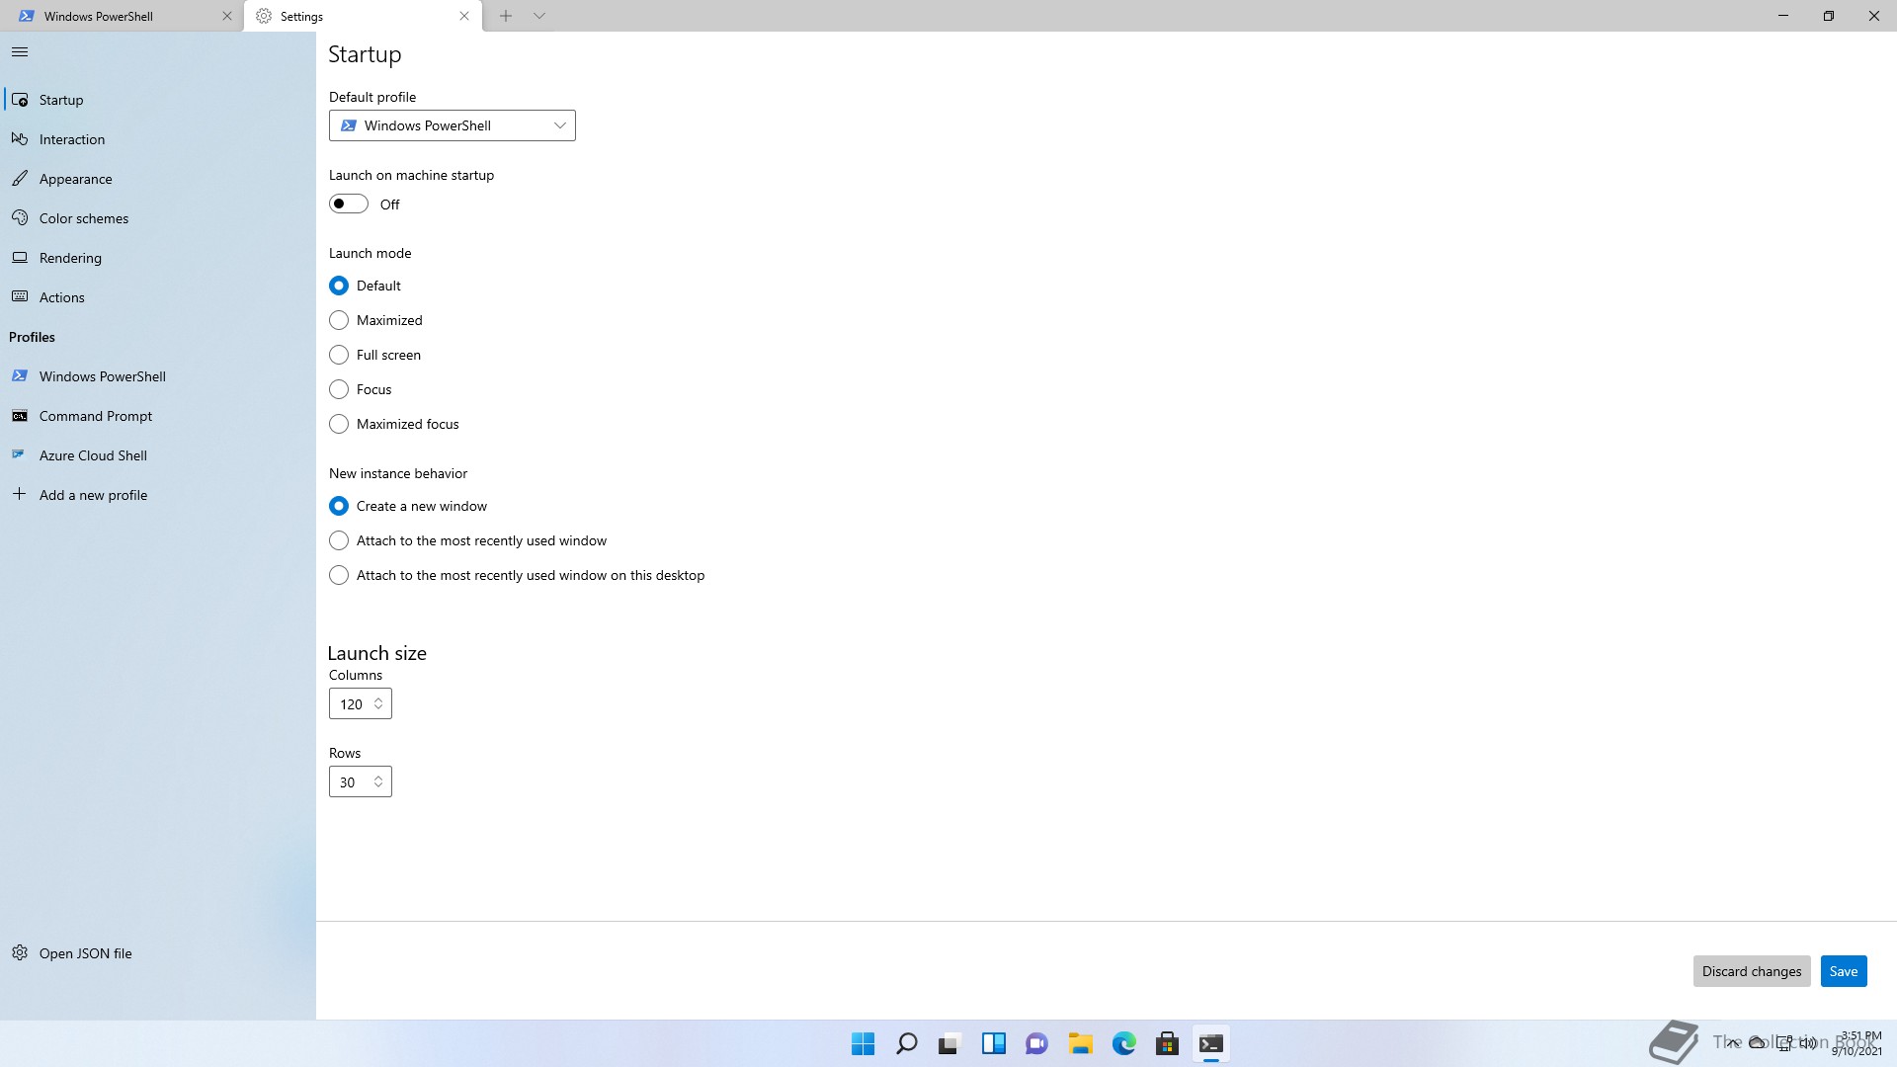Open the Actions settings page
This screenshot has height=1067, width=1897.
coord(158,297)
